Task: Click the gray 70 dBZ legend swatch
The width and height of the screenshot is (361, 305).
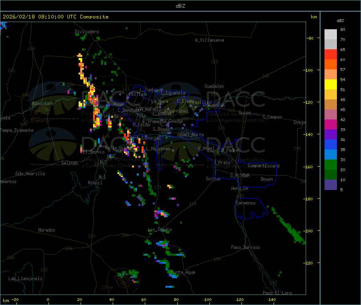Action: [331, 44]
